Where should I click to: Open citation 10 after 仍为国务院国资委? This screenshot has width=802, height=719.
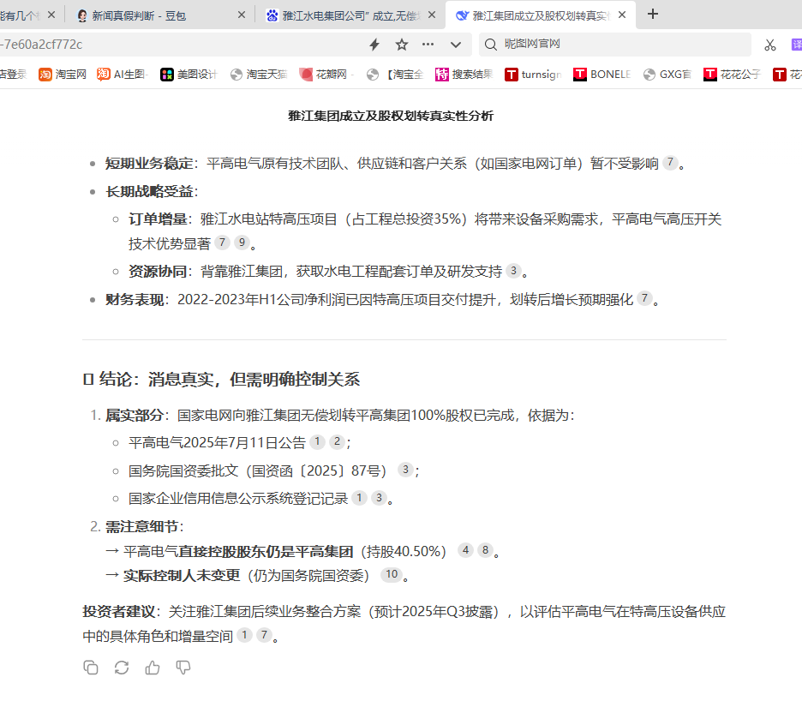[x=392, y=575]
